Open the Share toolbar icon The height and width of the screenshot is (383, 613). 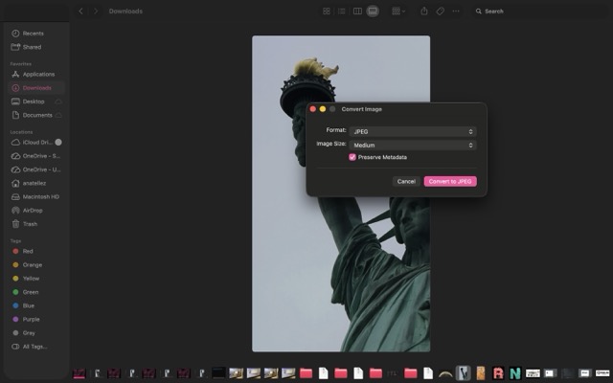pyautogui.click(x=424, y=11)
